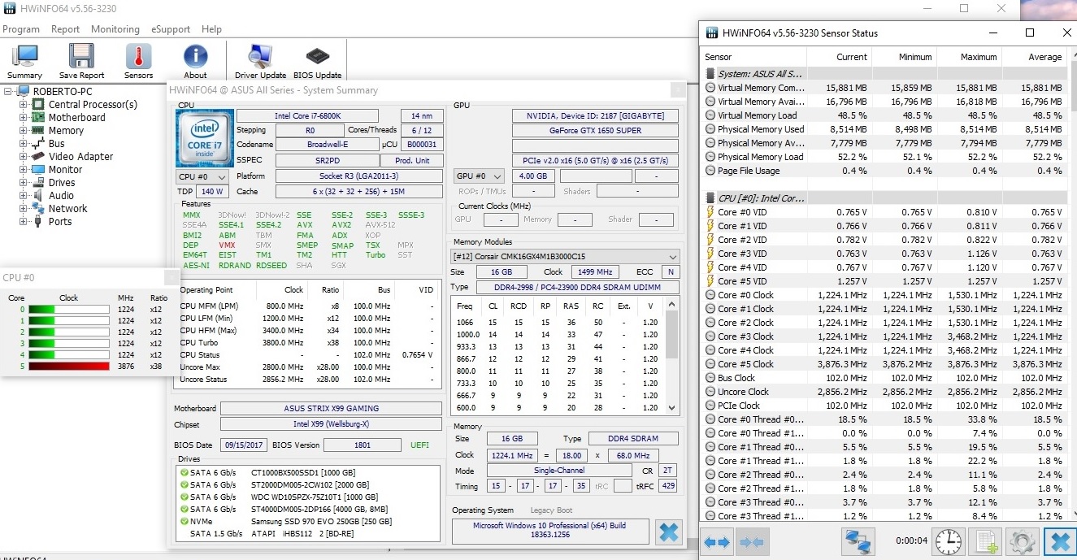
Task: Open the Monitoring menu
Action: click(x=115, y=29)
